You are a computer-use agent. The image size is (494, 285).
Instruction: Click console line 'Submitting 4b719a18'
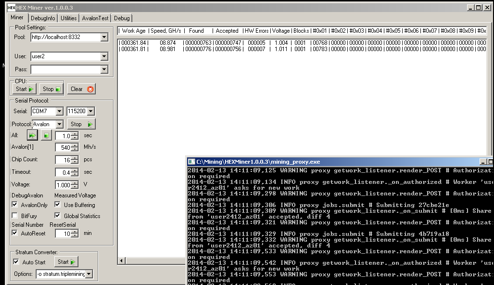point(318,234)
